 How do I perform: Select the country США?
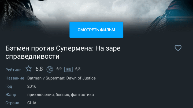[32, 103]
